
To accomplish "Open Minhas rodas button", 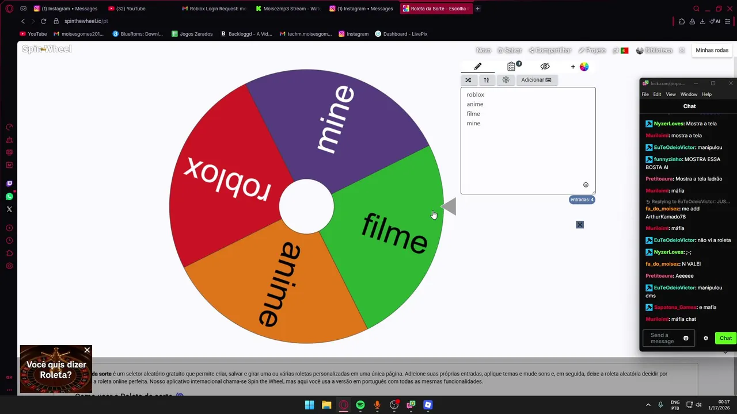I will pyautogui.click(x=712, y=51).
